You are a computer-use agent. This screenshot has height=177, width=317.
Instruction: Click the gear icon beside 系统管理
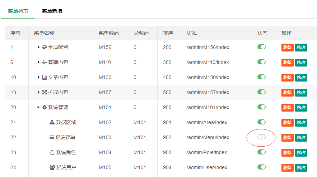coord(45,107)
